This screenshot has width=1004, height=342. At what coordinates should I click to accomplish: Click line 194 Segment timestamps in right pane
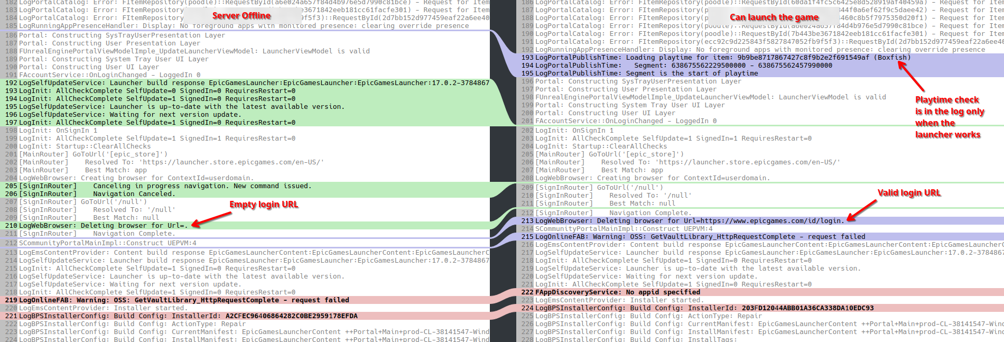(684, 66)
